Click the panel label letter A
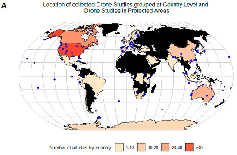Viewport: 237px width, 155px height. [4, 6]
